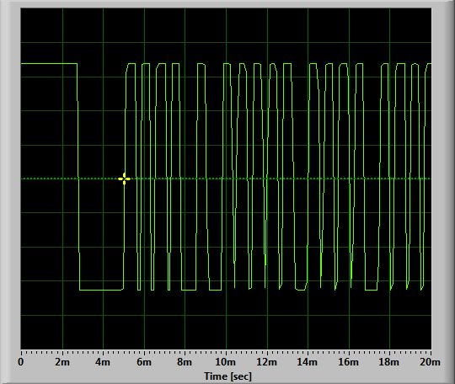This screenshot has height=384, width=455.
Task: Select the 20m end-of-axis label
Action: tap(430, 362)
